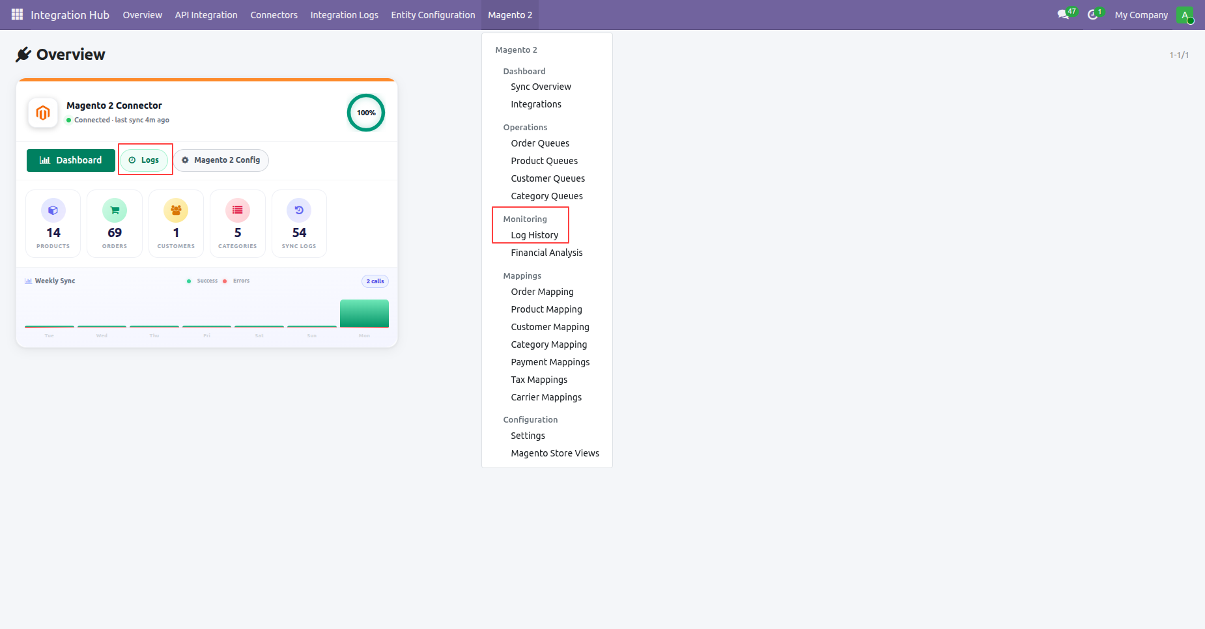This screenshot has height=629, width=1205.
Task: Open the My Company switcher
Action: [1141, 15]
